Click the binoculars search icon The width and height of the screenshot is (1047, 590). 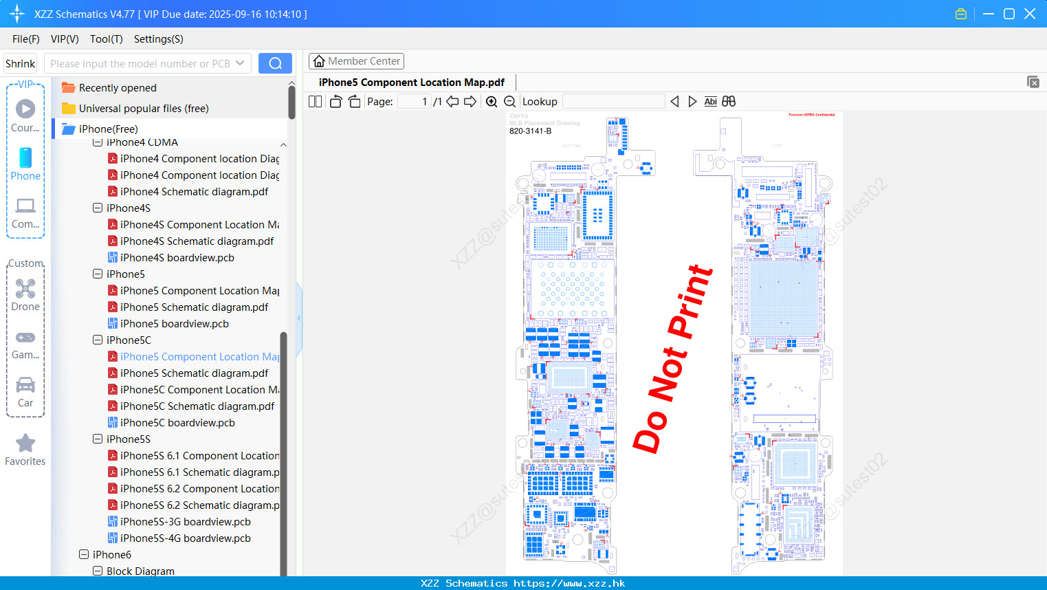point(729,101)
